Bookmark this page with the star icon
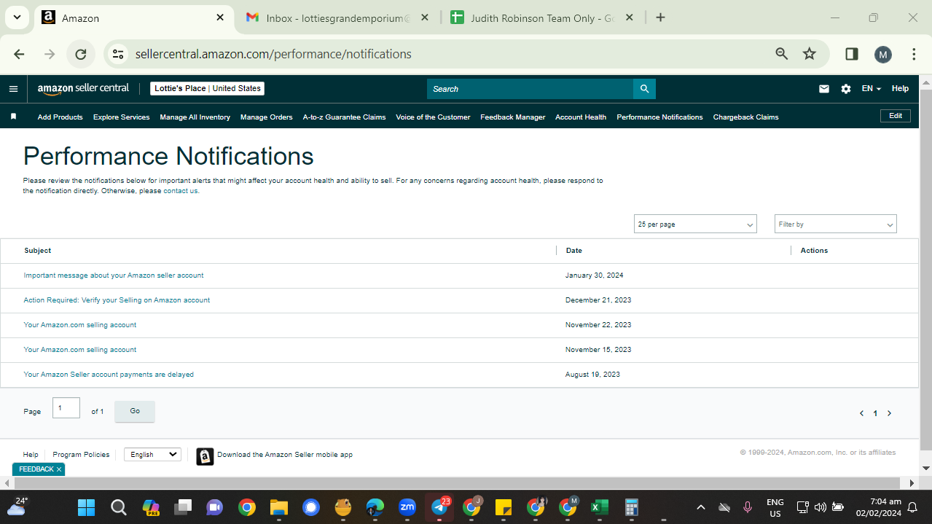The width and height of the screenshot is (932, 524). click(809, 54)
